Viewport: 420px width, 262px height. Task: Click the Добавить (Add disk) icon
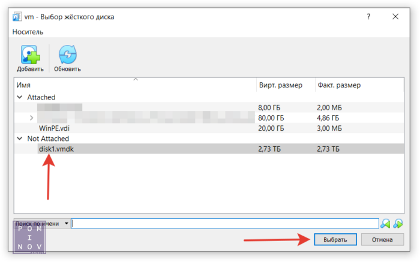tap(30, 55)
